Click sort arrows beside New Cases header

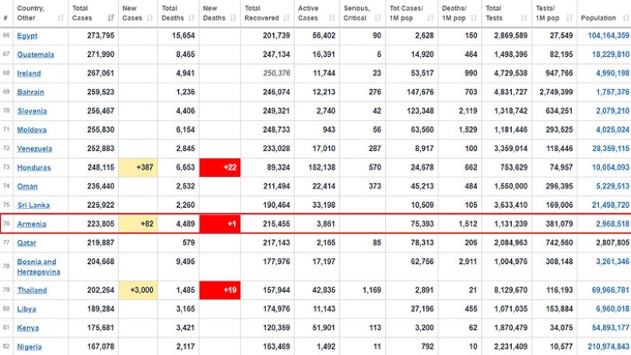[x=150, y=18]
